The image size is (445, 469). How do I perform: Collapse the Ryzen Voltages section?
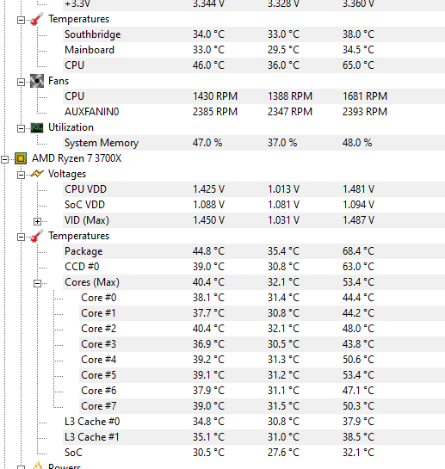(x=21, y=175)
